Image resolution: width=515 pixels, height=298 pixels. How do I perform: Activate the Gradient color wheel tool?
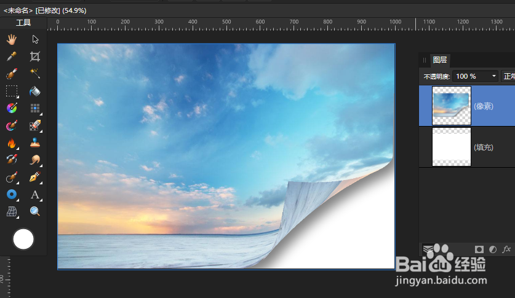point(12,108)
